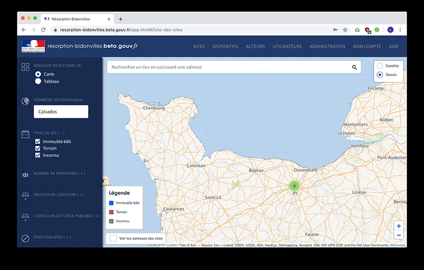Click the République Française logo
The width and height of the screenshot is (424, 270).
tap(33, 46)
